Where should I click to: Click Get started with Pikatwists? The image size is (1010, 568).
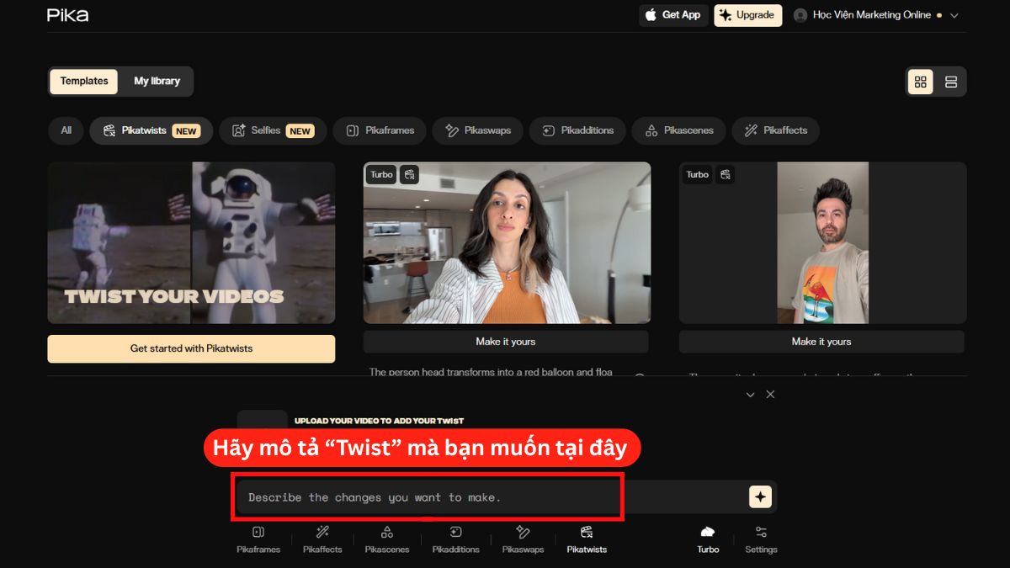coord(191,348)
